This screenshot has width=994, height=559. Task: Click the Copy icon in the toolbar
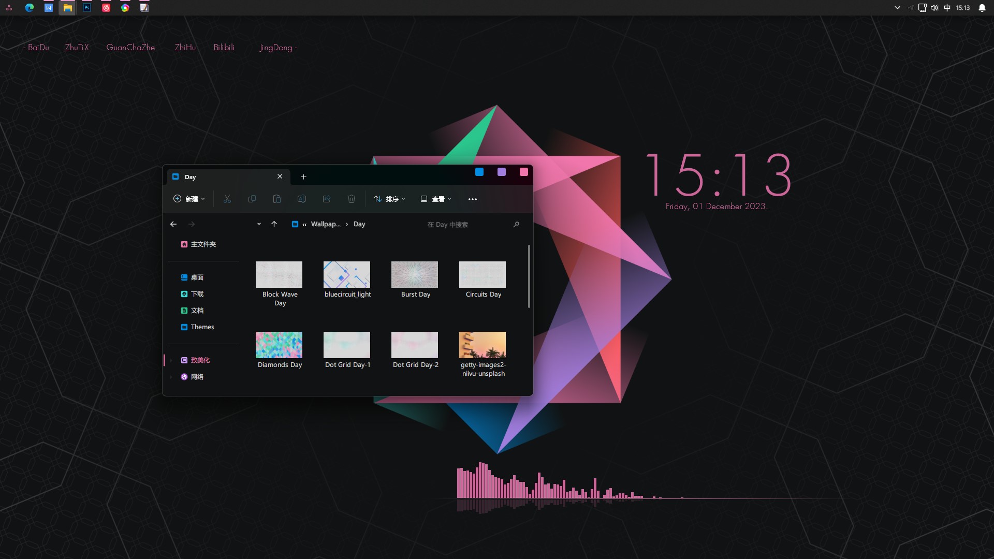(x=252, y=199)
